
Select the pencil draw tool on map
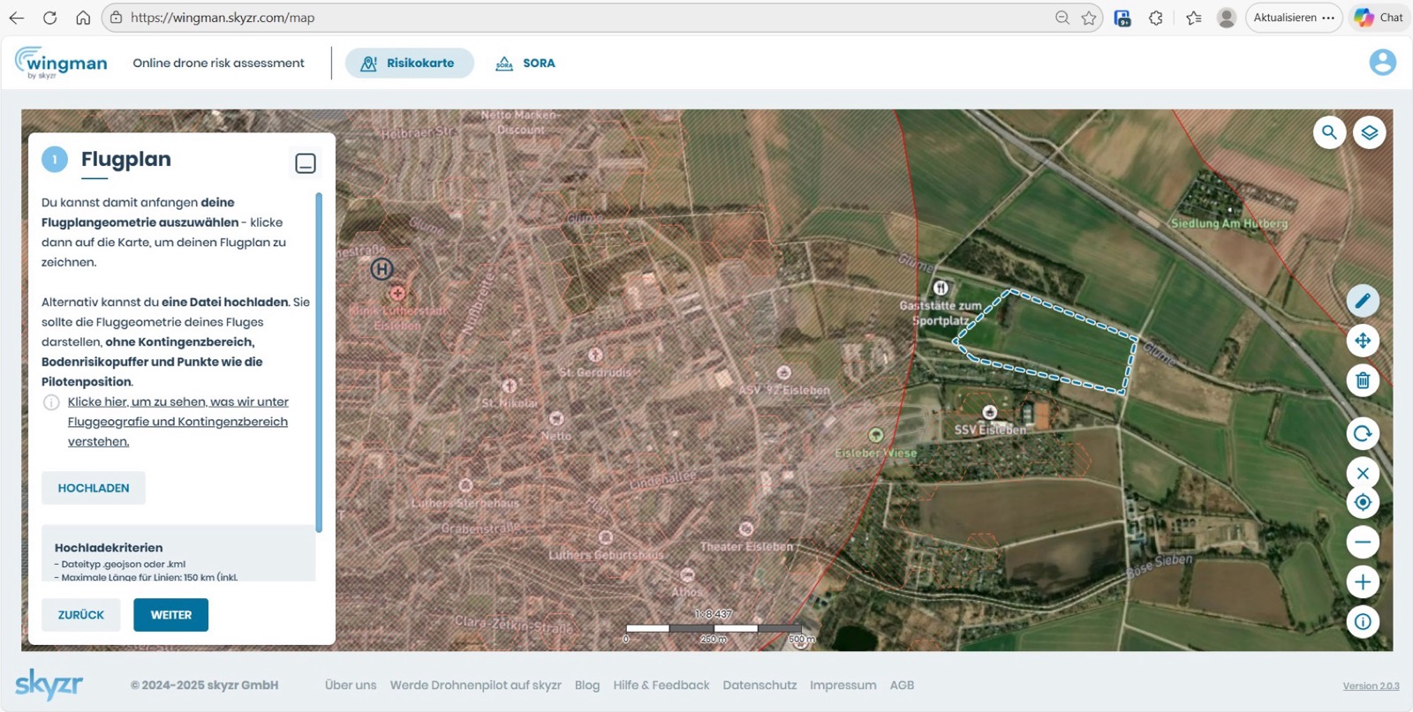coord(1363,301)
